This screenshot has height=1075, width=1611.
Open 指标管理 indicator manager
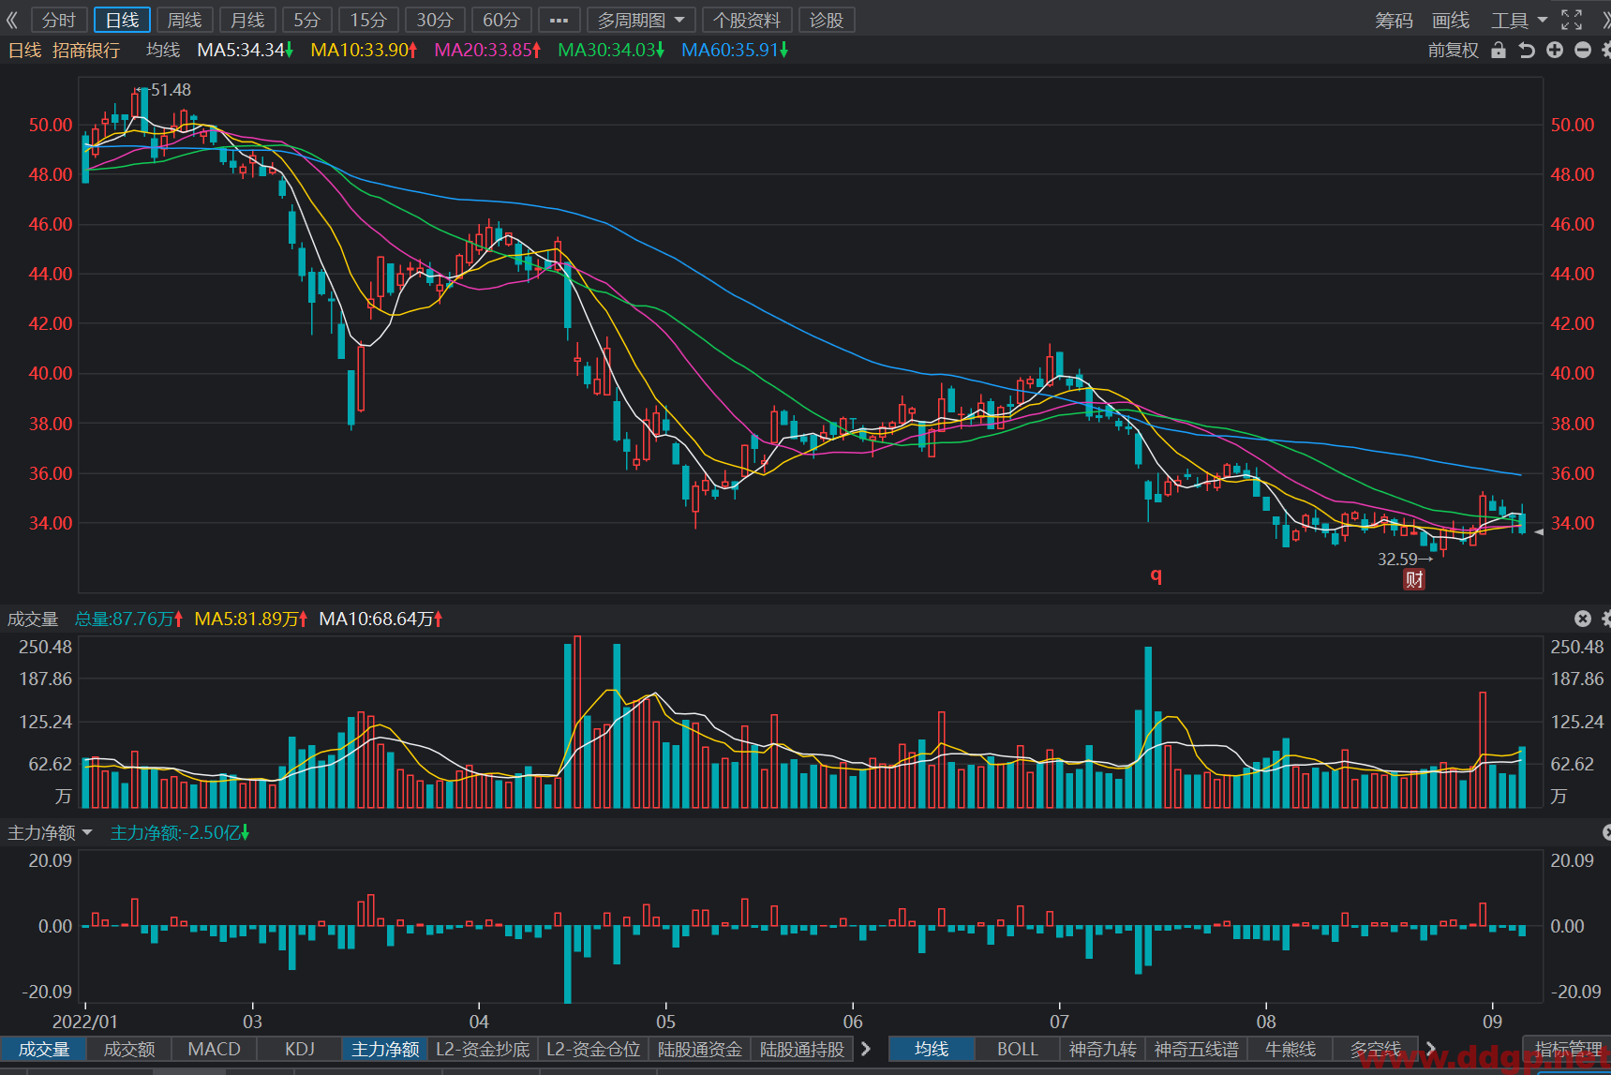point(1568,1049)
